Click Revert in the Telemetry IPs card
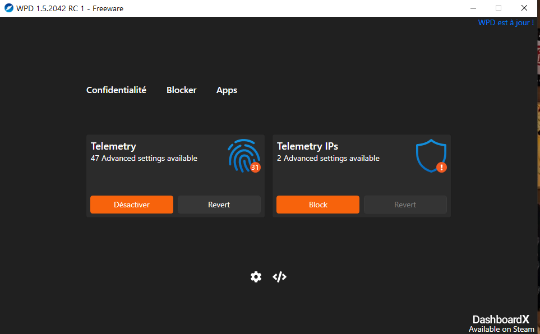The width and height of the screenshot is (540, 334). click(x=405, y=205)
